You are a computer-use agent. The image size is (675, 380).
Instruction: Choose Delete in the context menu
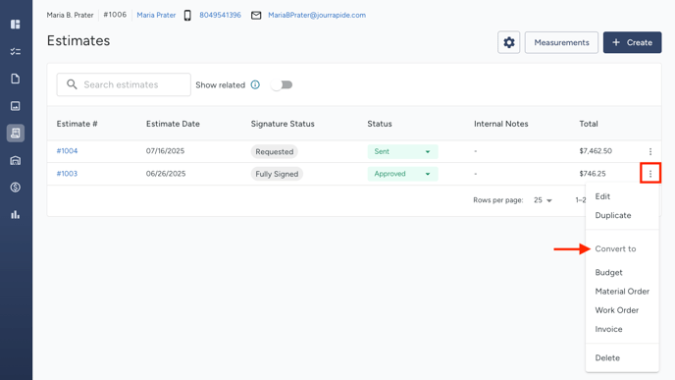click(x=607, y=358)
